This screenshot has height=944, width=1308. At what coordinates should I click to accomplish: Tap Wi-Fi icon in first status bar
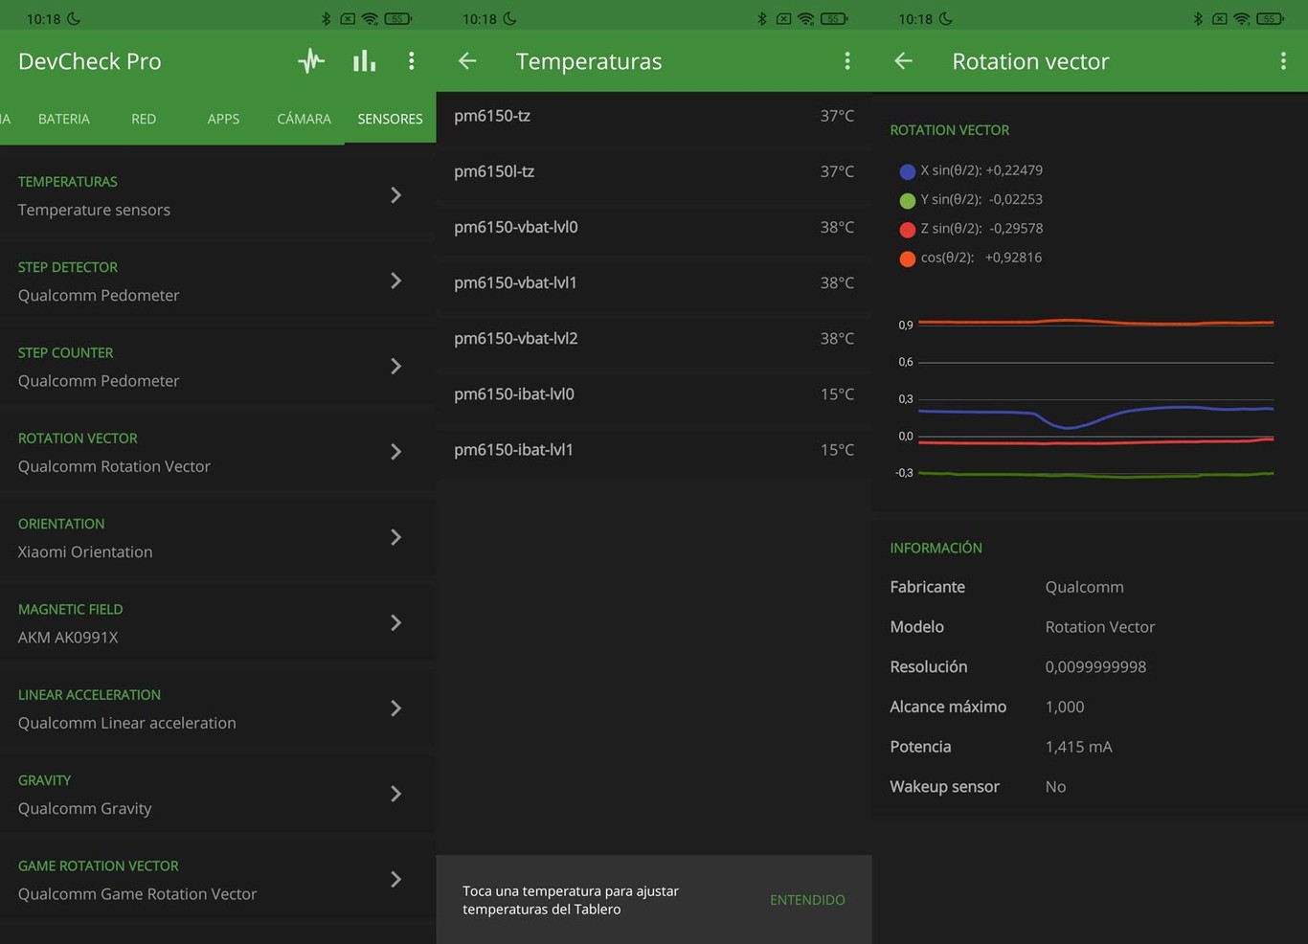(370, 18)
